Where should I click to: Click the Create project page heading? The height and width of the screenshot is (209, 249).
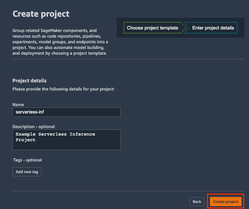click(41, 14)
